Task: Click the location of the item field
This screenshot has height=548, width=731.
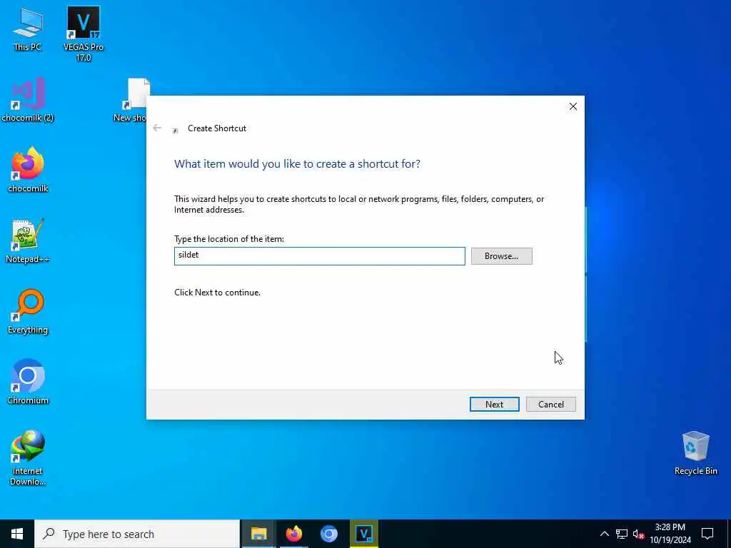Action: [319, 256]
